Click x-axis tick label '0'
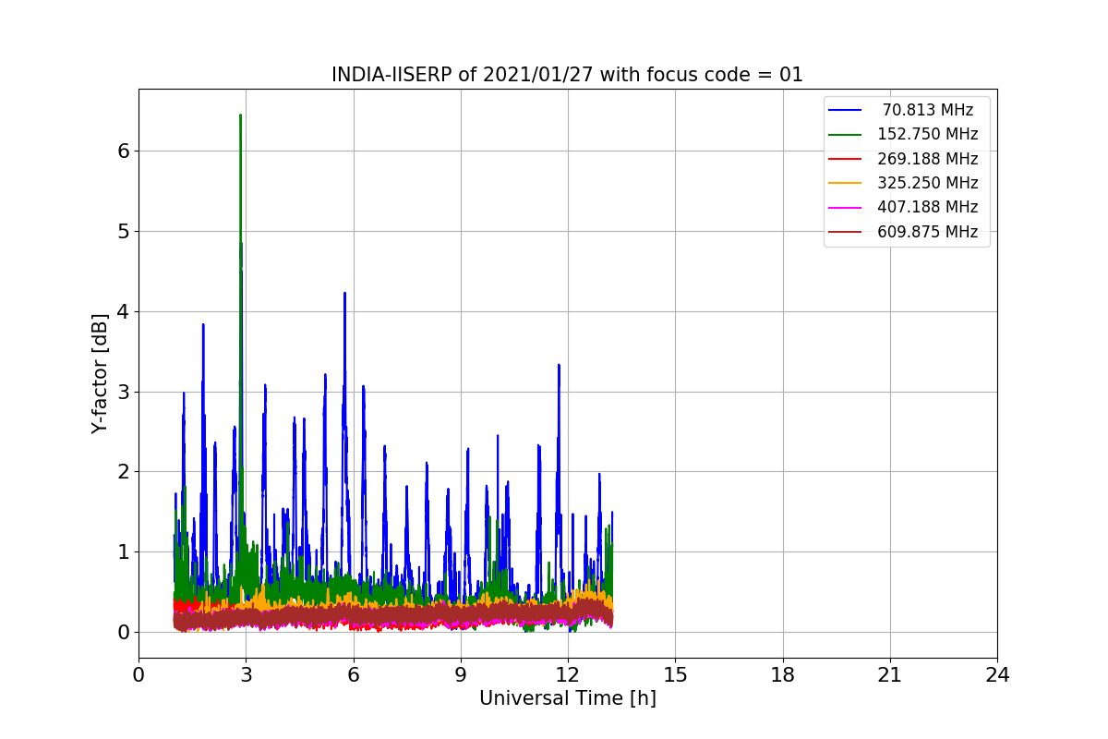The width and height of the screenshot is (1108, 739). pos(138,674)
